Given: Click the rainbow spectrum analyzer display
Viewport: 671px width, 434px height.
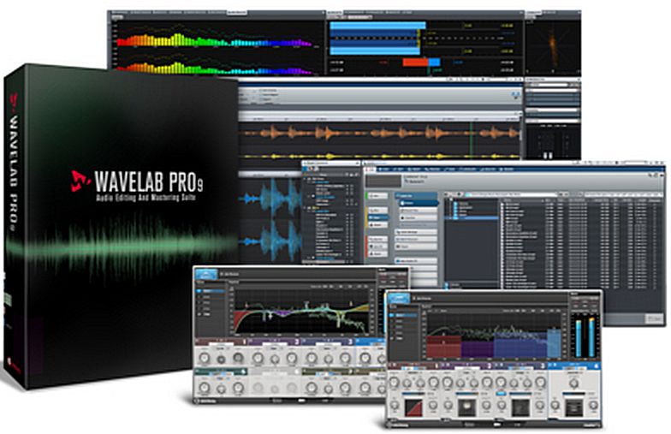Looking at the screenshot, I should click(x=216, y=47).
